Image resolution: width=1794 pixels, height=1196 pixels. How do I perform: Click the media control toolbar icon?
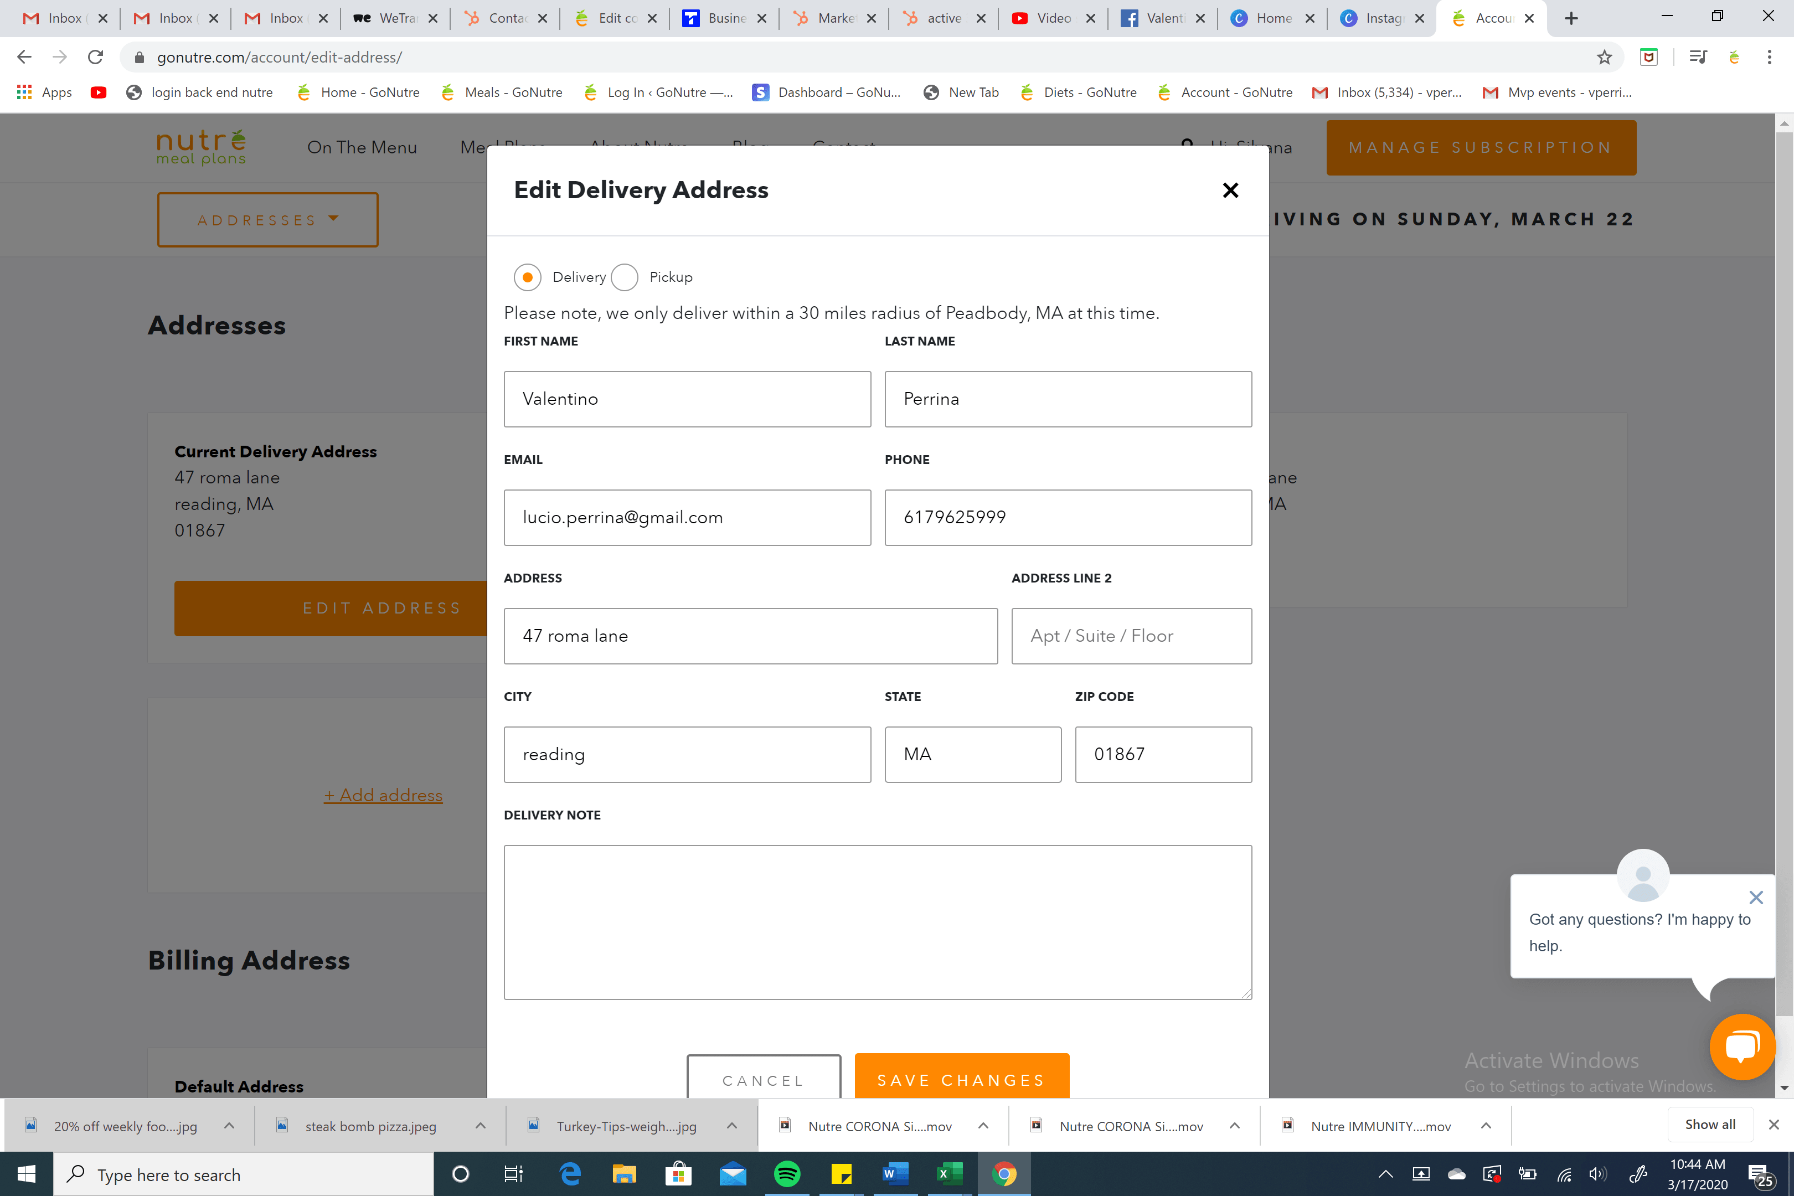point(1697,57)
